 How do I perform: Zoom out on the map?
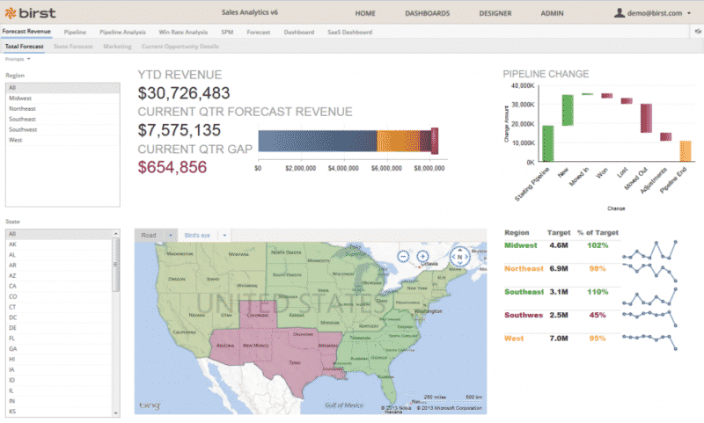[402, 257]
